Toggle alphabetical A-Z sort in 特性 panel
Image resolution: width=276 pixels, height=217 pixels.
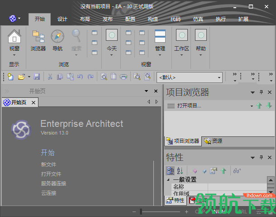tap(180, 171)
